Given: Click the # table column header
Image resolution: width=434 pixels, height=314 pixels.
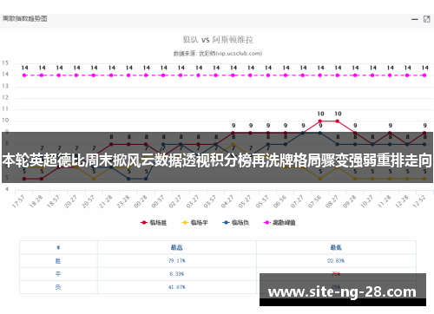Looking at the screenshot, I should pyautogui.click(x=58, y=247).
